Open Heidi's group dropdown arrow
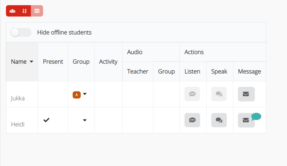 pos(85,120)
